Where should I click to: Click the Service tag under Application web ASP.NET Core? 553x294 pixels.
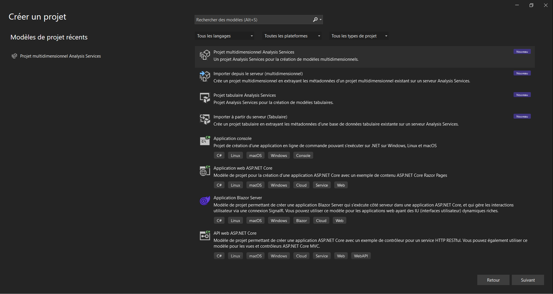[x=322, y=185]
